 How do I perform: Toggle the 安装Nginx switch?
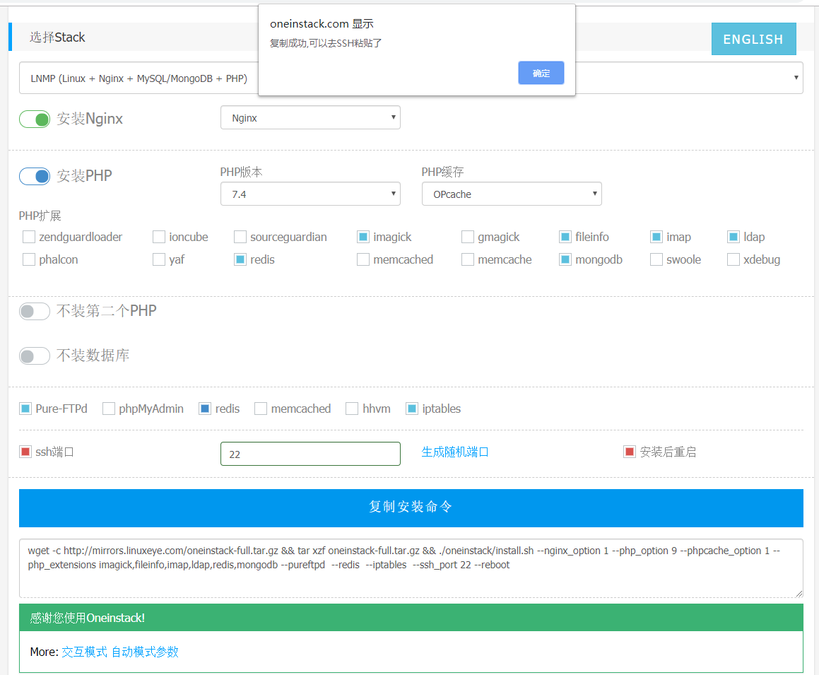tap(35, 119)
